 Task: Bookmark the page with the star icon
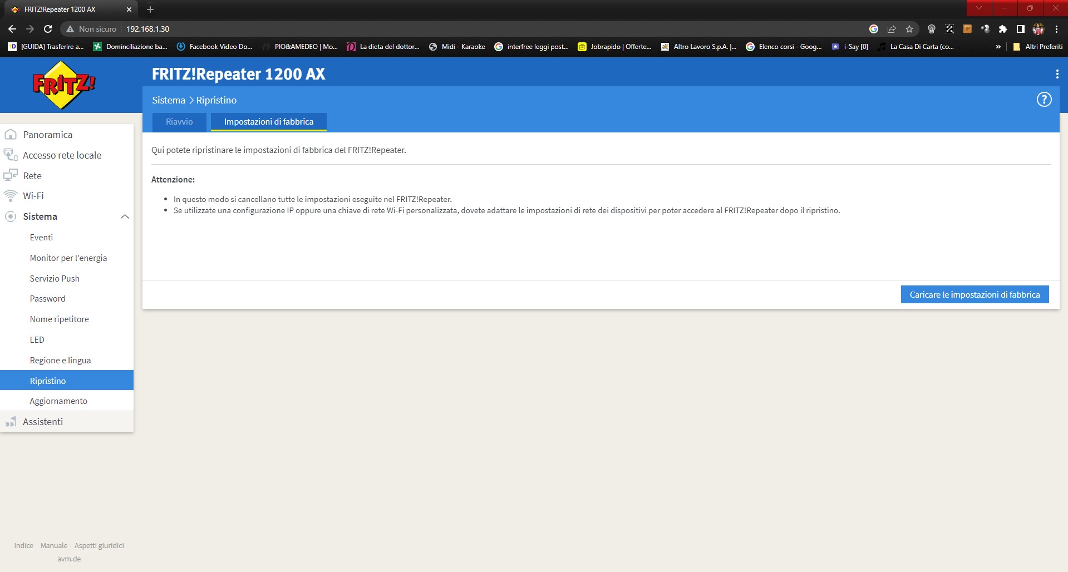click(x=909, y=29)
